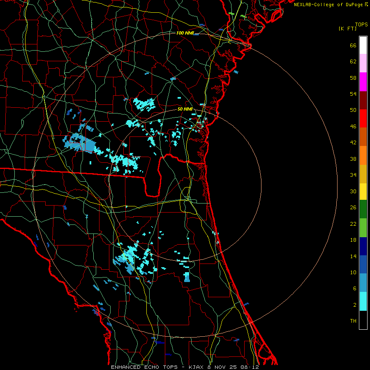Click the medium blue 18 color band
The width and height of the screenshot is (370, 370).
click(363, 264)
